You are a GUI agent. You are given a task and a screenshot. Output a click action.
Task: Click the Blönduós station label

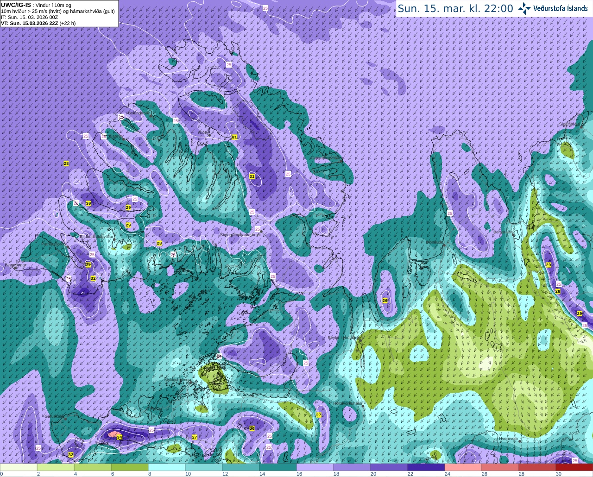pyautogui.click(x=435, y=242)
